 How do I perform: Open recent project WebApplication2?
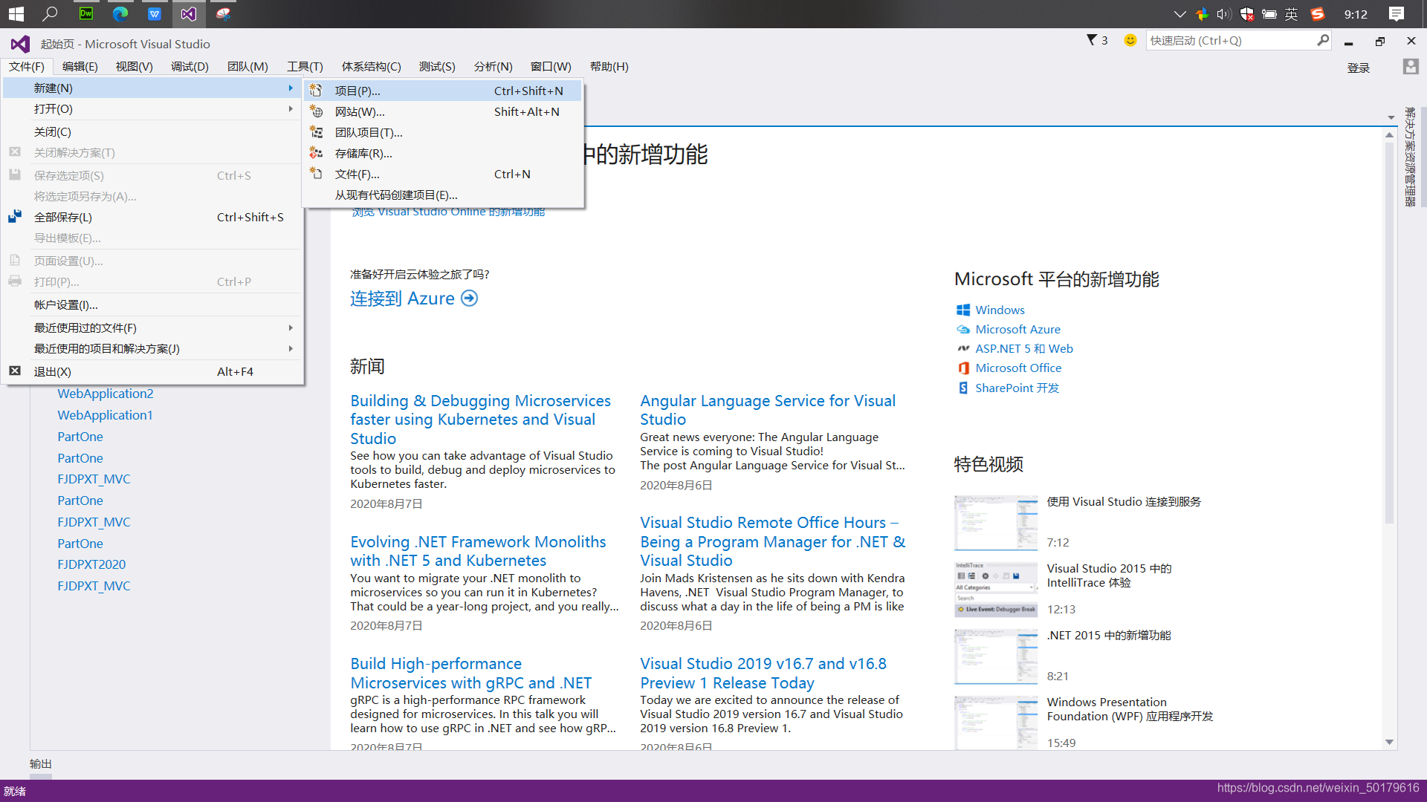click(106, 393)
